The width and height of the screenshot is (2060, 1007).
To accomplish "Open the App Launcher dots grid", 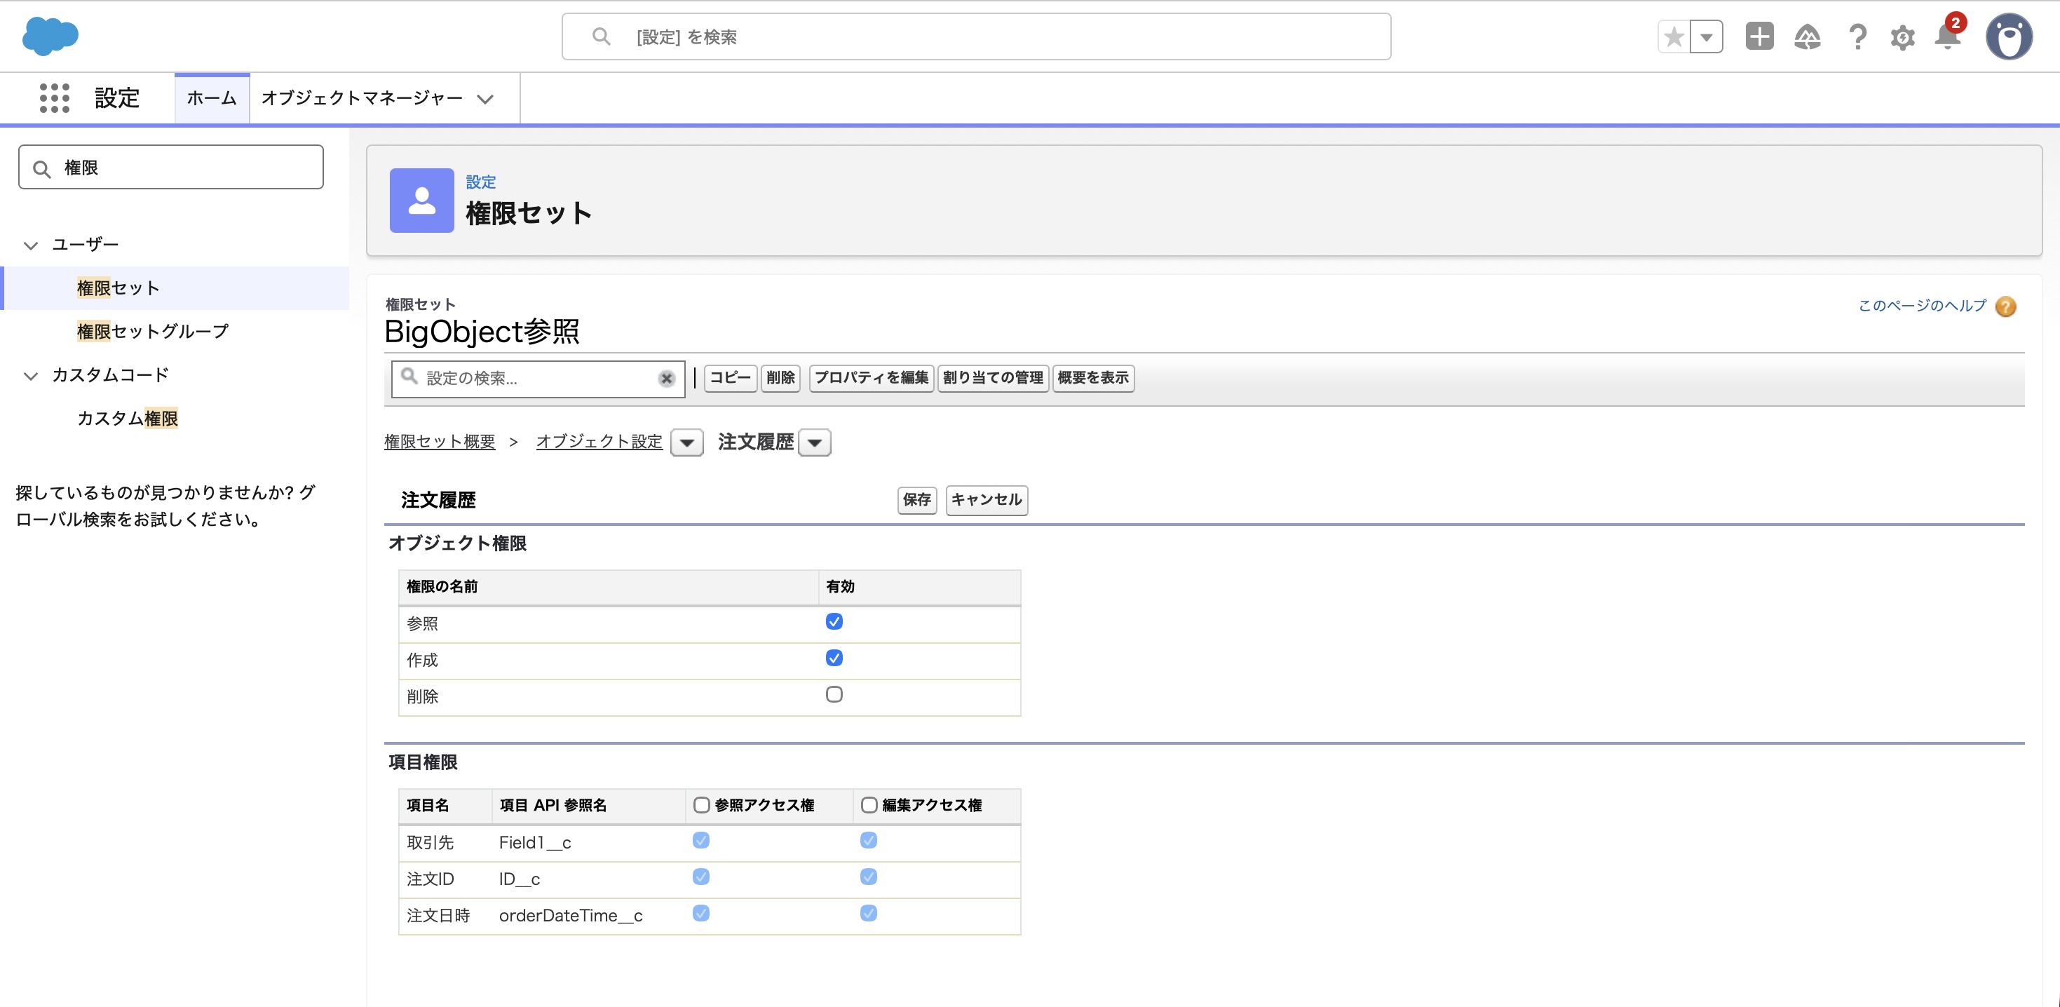I will tap(55, 98).
